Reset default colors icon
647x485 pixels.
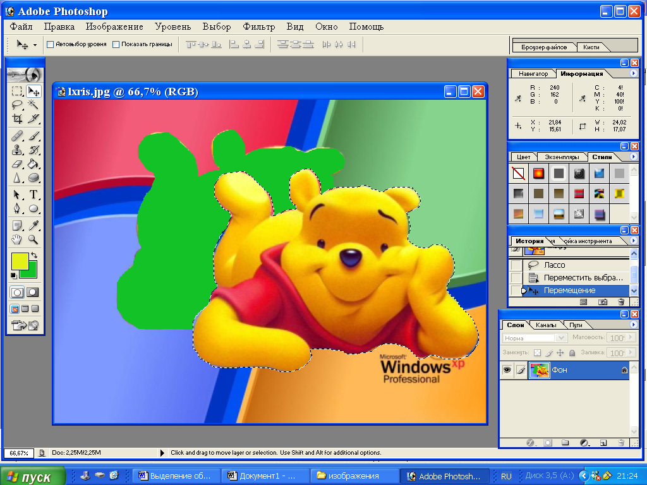[14, 275]
